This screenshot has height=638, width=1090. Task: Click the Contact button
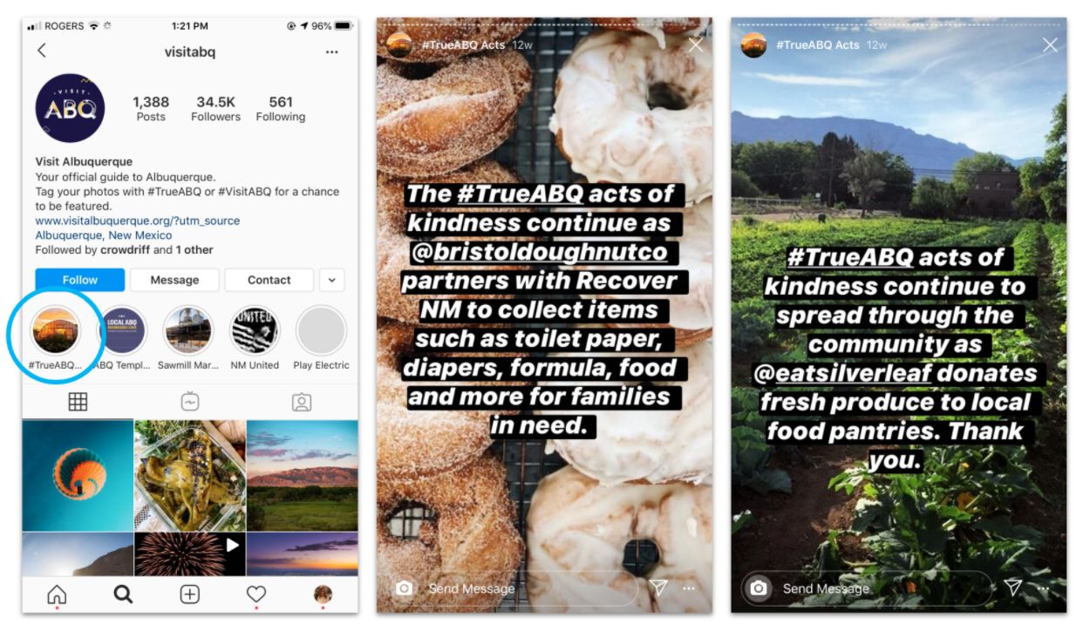tap(269, 280)
